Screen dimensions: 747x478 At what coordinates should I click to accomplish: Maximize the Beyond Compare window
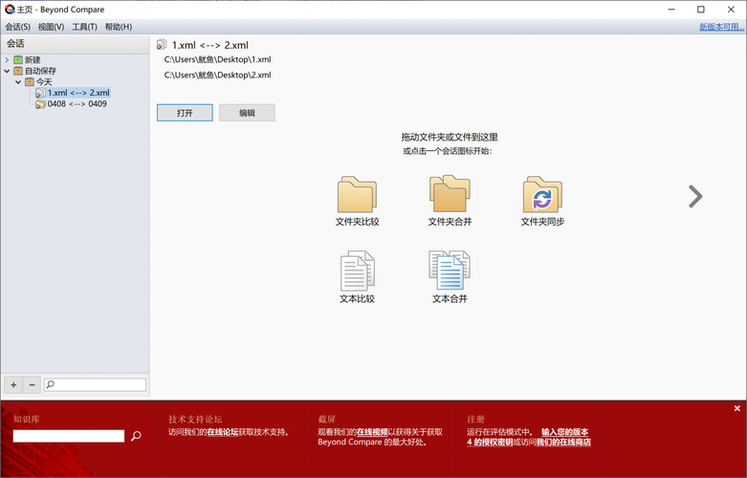coord(701,10)
